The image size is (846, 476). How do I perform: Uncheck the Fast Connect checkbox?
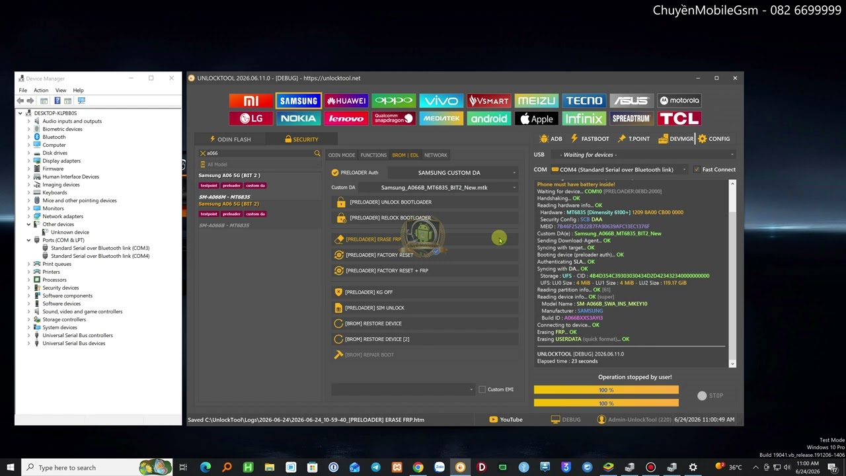[x=697, y=169]
